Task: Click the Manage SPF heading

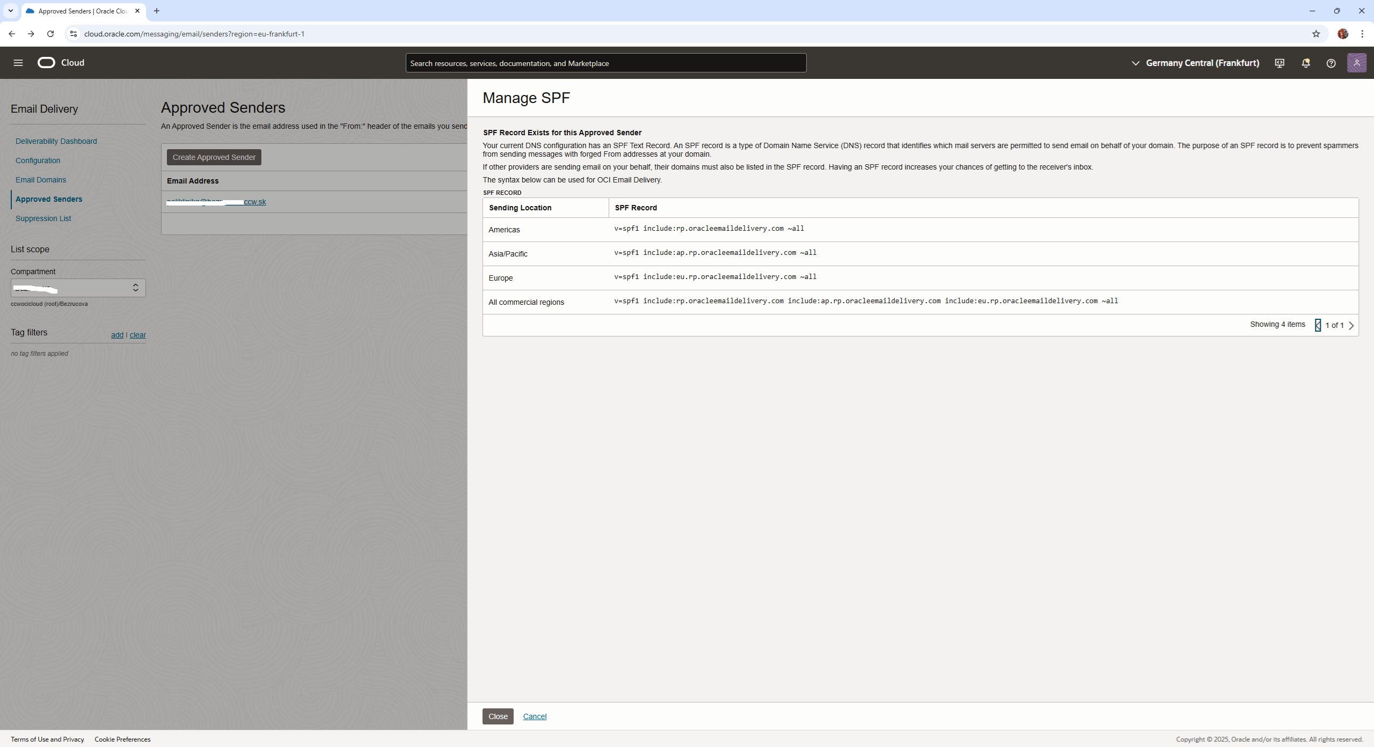Action: pyautogui.click(x=526, y=98)
